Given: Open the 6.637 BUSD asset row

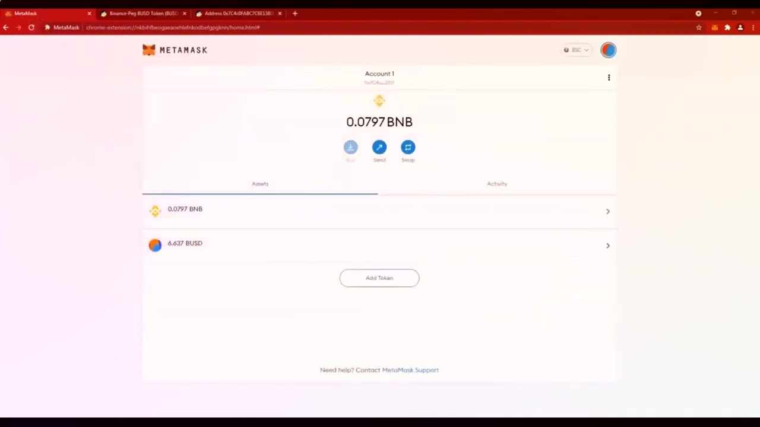Looking at the screenshot, I should [379, 246].
